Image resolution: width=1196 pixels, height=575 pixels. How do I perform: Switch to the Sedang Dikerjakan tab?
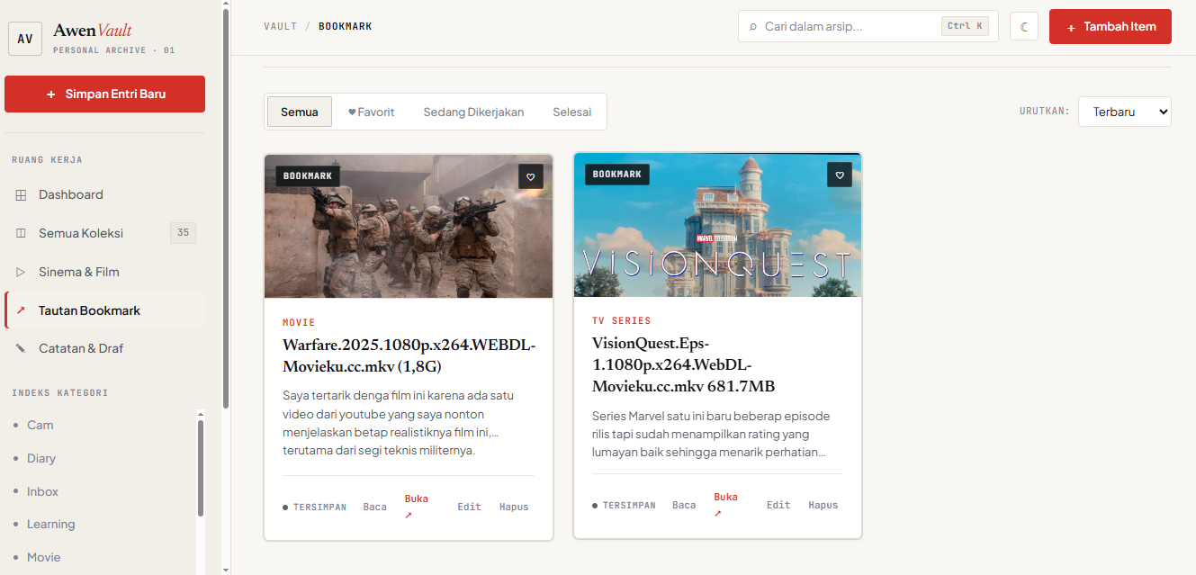[473, 112]
